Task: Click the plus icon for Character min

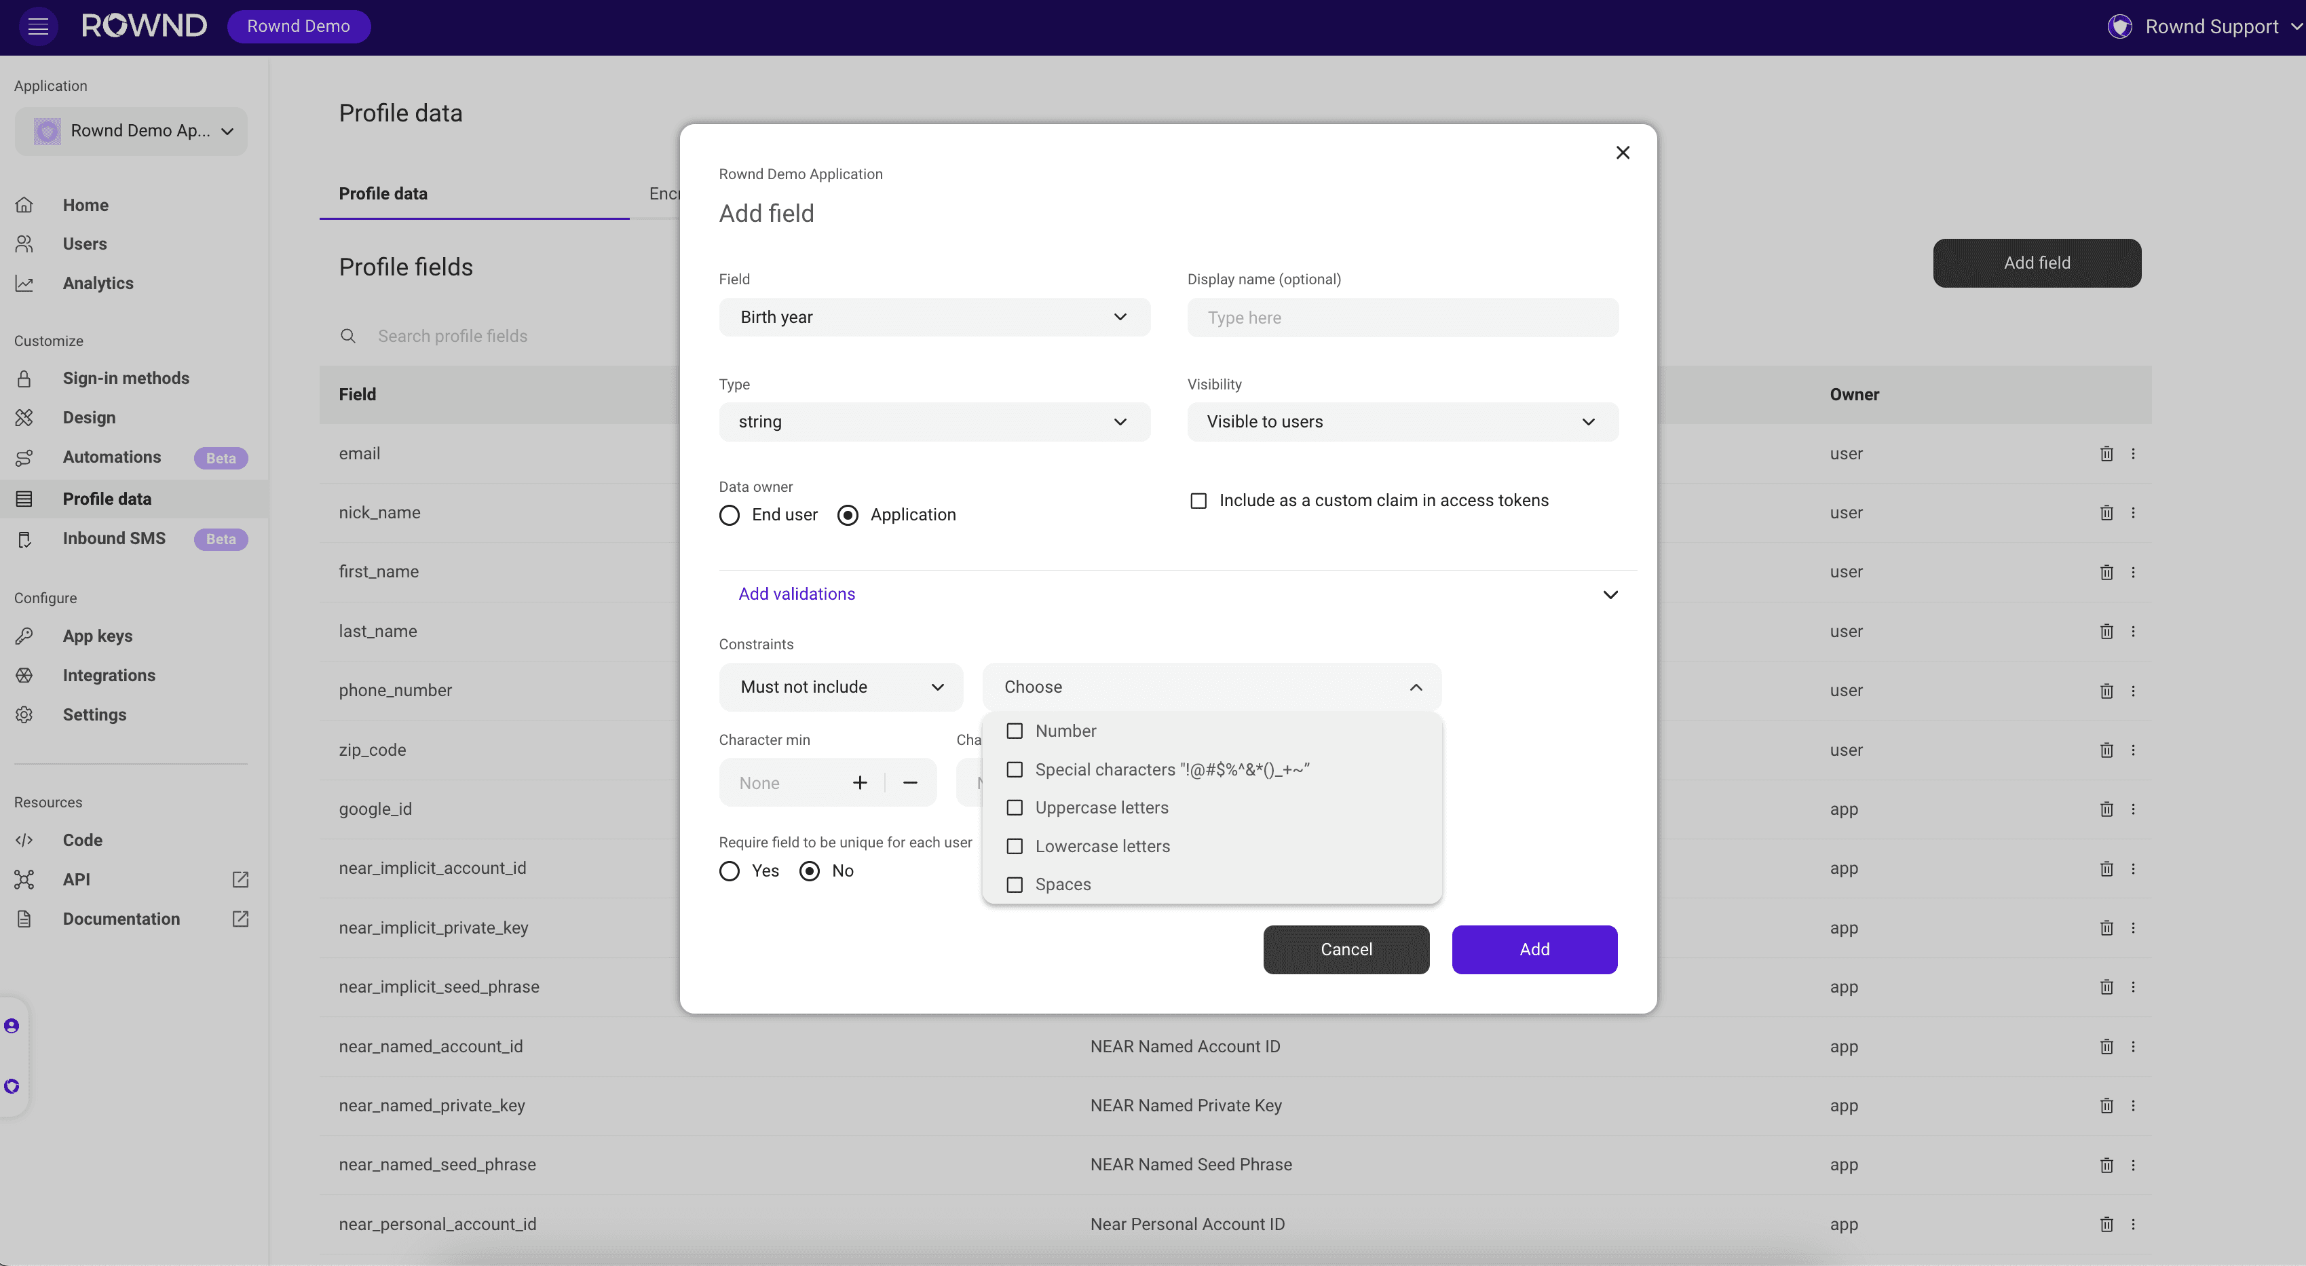Action: click(859, 783)
